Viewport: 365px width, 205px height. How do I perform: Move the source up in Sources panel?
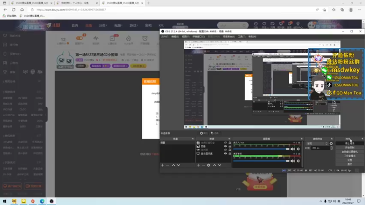pos(214,165)
